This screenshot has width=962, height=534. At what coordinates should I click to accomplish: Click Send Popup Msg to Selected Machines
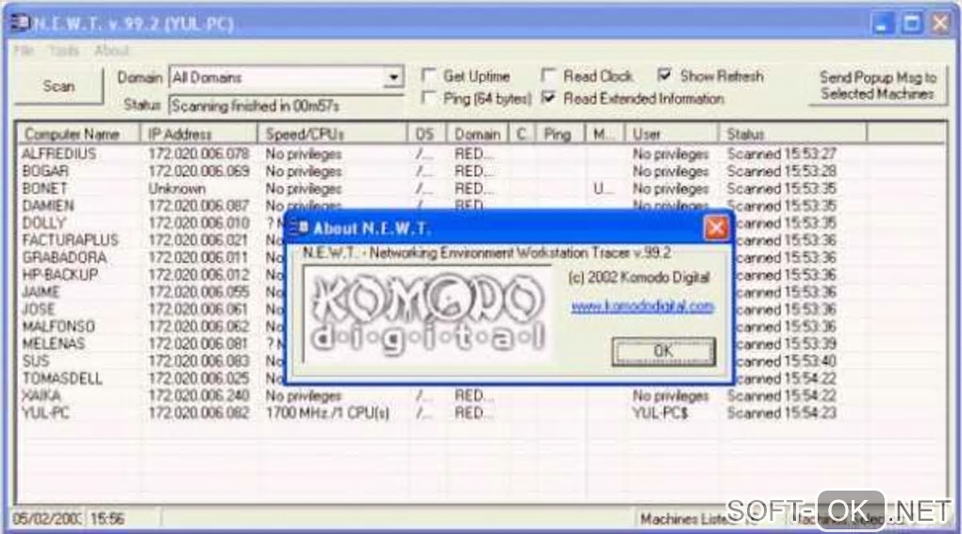tap(878, 85)
